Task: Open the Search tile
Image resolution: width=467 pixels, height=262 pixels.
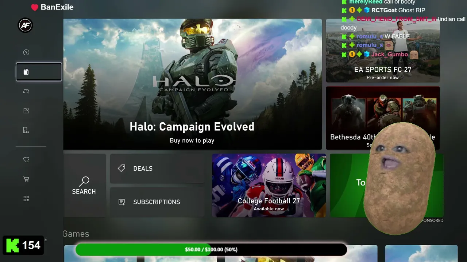Action: [84, 185]
